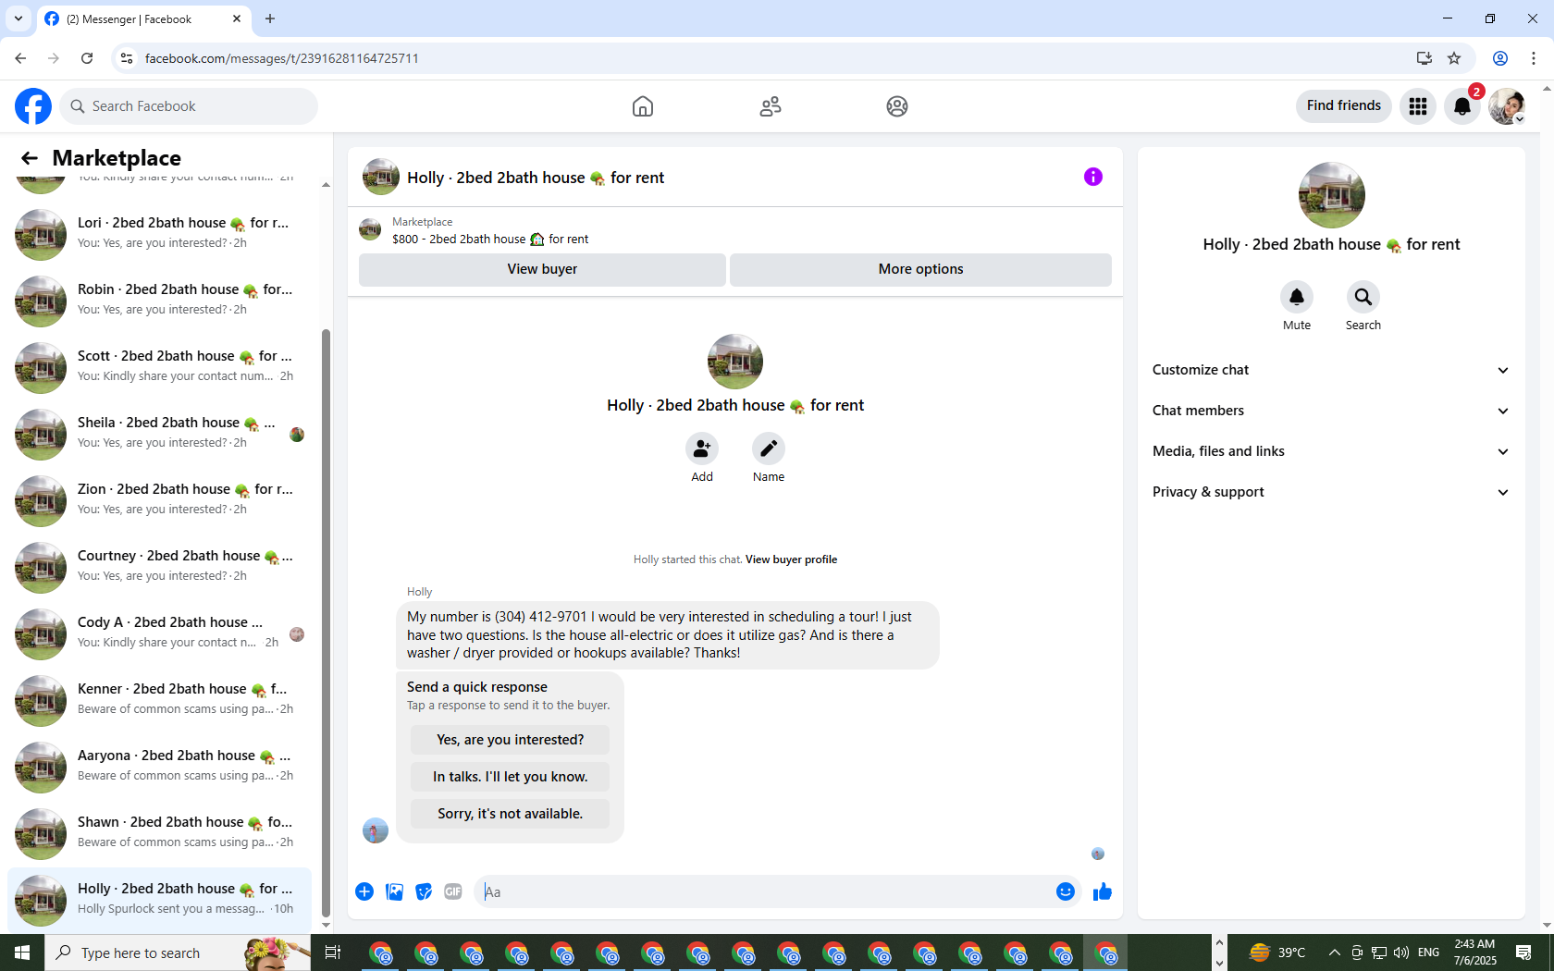The height and width of the screenshot is (971, 1554).
Task: Open Sheila's 2bed 2bath house chat
Action: point(159,433)
